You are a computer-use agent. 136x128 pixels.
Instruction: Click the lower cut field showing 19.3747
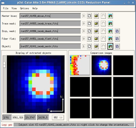[x=30, y=118]
